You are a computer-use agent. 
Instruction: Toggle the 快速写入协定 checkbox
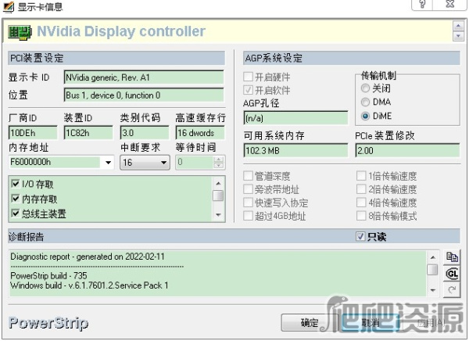coord(248,203)
